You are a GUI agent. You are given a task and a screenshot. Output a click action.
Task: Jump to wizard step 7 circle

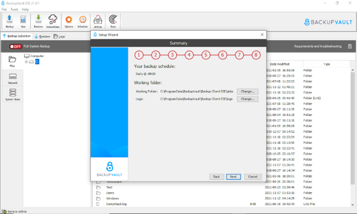pos(239,55)
